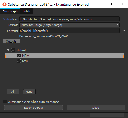
Task: Click the None button
Action: coord(29,92)
